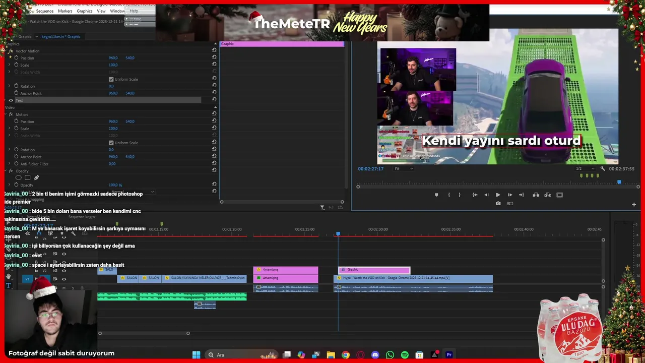Click the Add Marker button in Program Monitor
Screen dimensions: 645x363
(x=436, y=195)
